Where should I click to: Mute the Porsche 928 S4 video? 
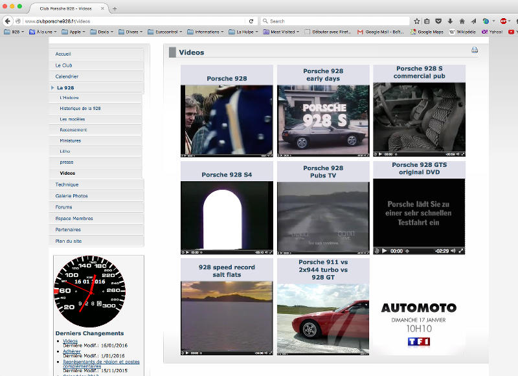pyautogui.click(x=267, y=252)
